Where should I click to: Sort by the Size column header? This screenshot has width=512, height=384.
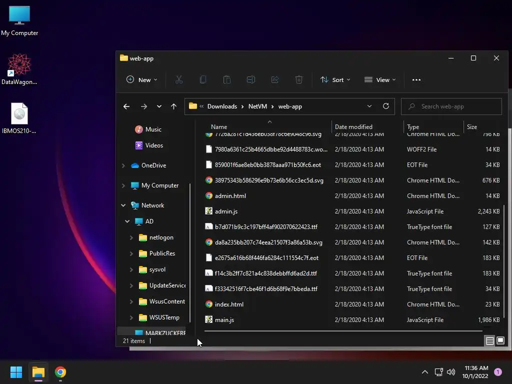[x=471, y=126]
